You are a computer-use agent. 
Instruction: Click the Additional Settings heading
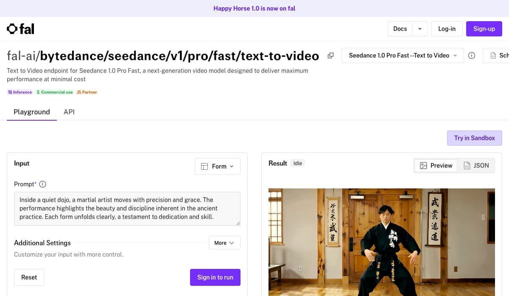click(42, 243)
